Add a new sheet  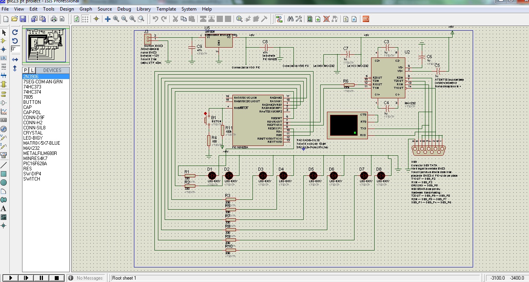click(318, 19)
